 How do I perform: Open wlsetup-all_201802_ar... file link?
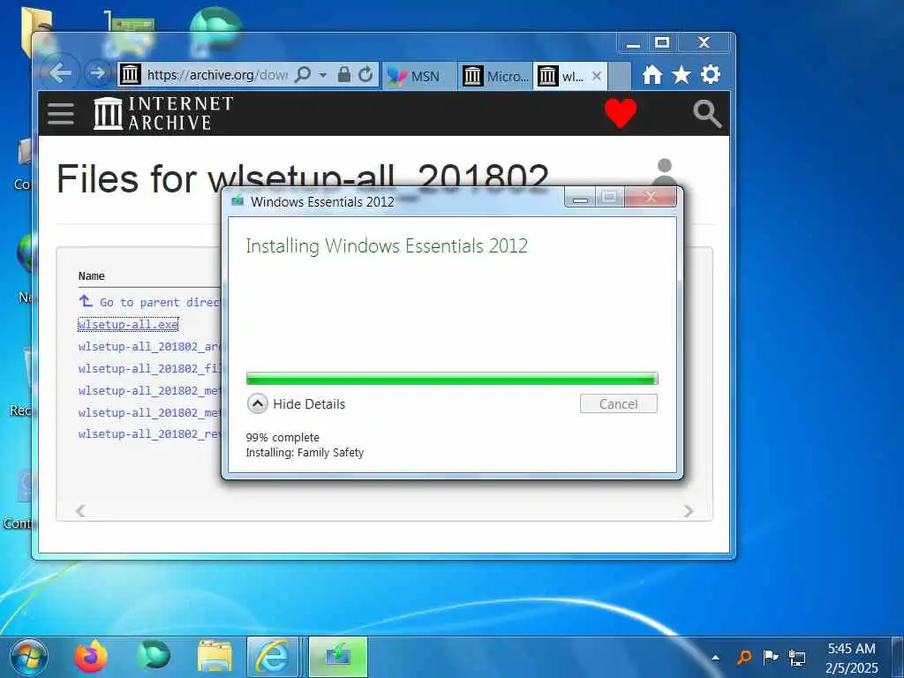[x=149, y=346]
